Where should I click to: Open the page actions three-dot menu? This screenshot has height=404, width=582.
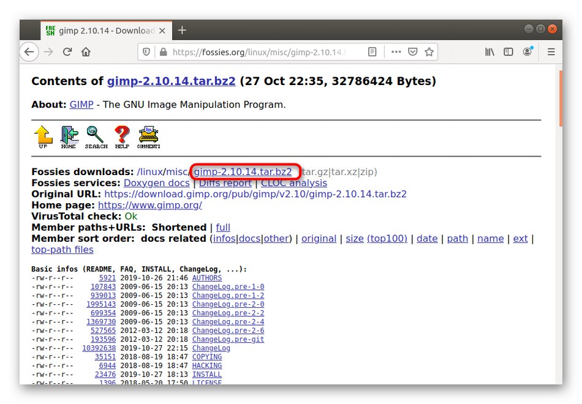(x=396, y=52)
